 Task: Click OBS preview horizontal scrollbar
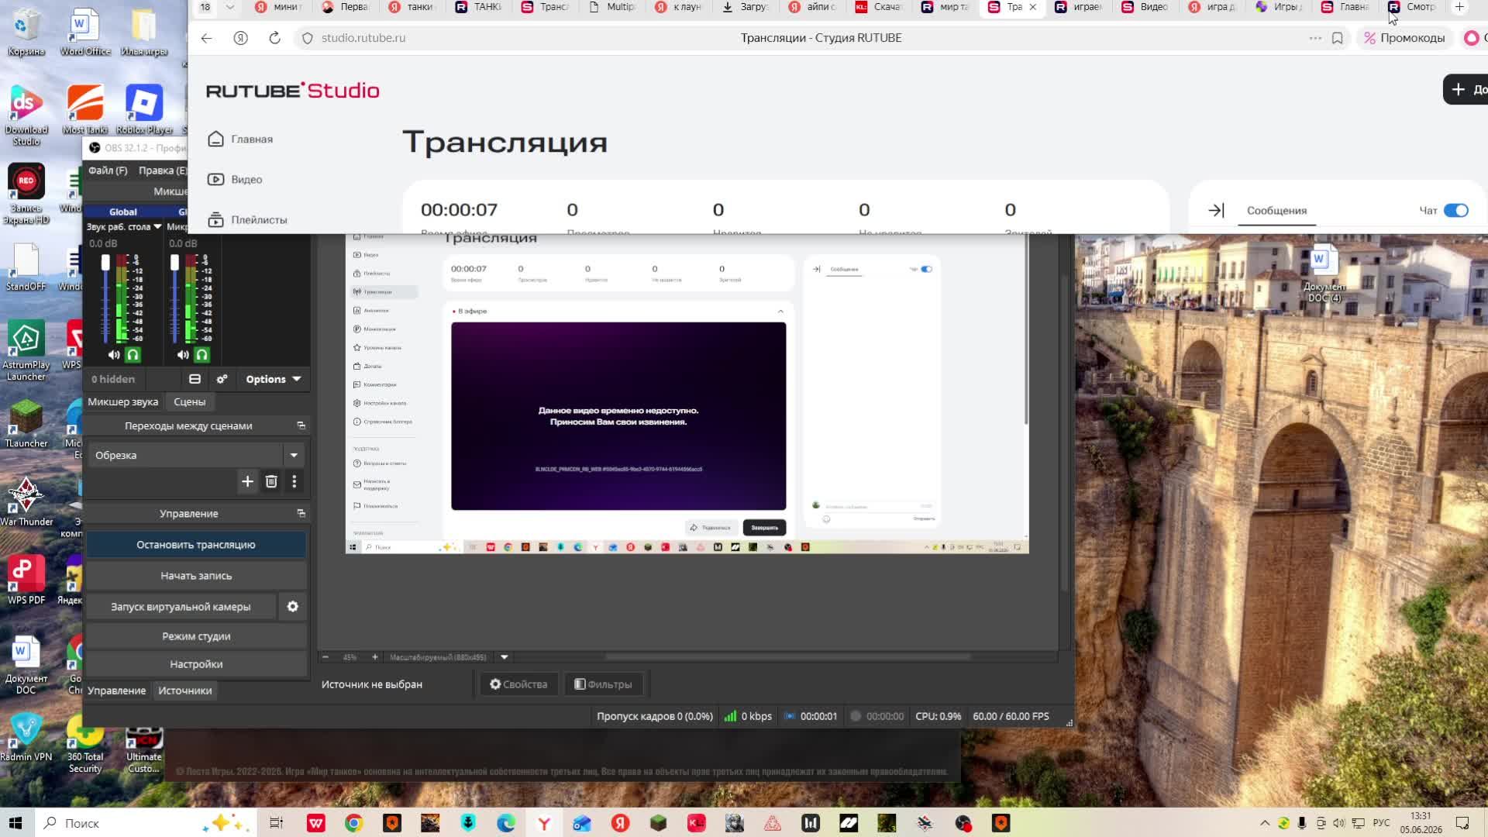[787, 657]
